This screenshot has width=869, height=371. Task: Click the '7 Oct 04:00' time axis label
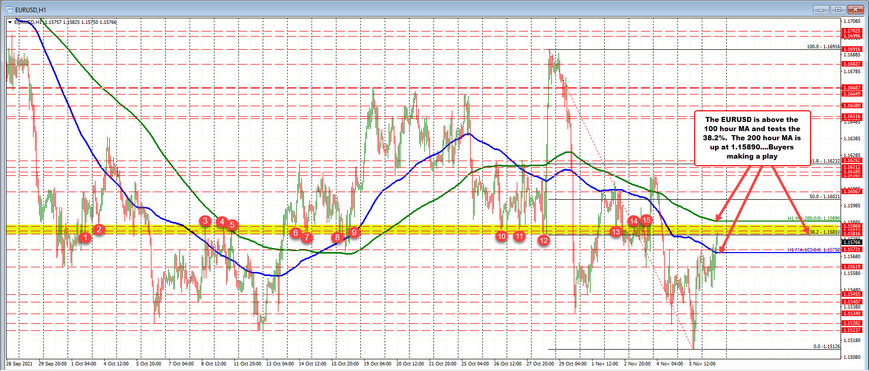coord(181,364)
